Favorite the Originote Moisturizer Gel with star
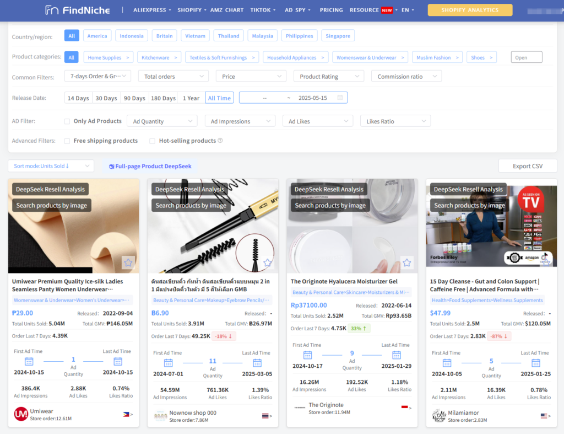 point(407,262)
